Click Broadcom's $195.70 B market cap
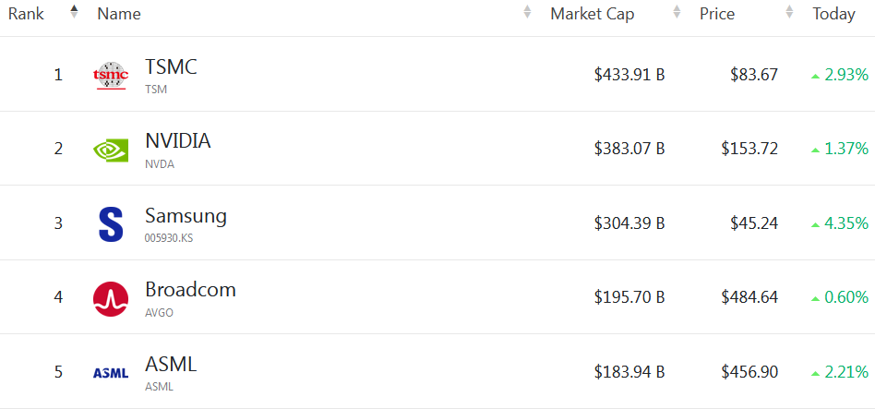The image size is (875, 409). (x=629, y=297)
